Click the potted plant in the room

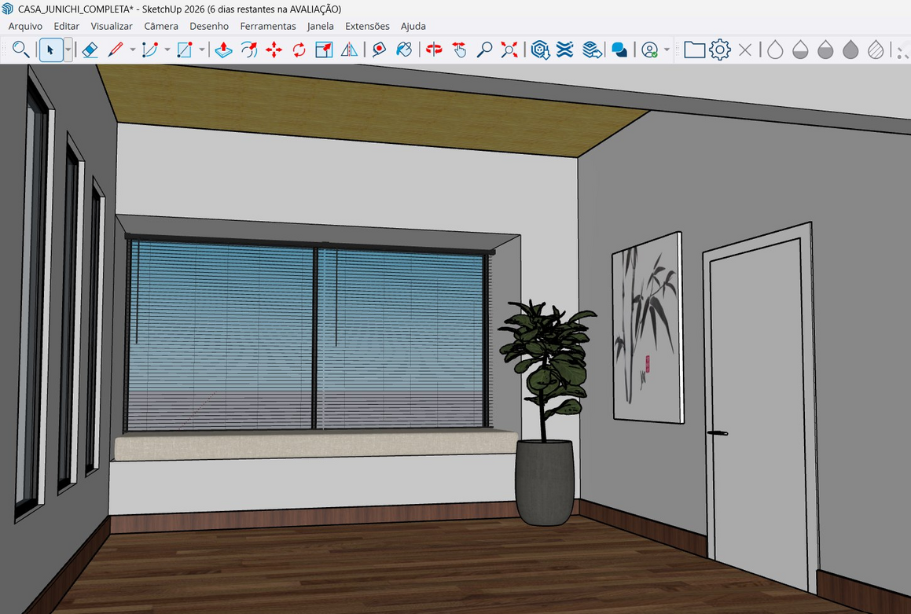point(546,409)
